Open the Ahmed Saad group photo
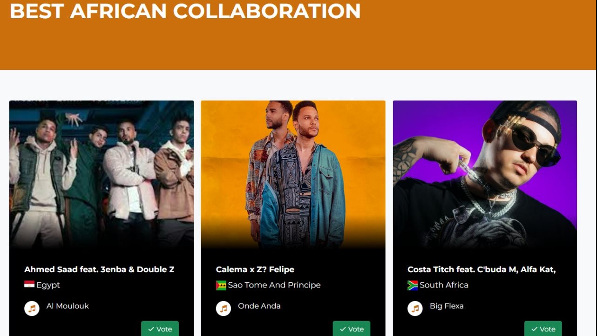This screenshot has height=336, width=597. pos(102,175)
